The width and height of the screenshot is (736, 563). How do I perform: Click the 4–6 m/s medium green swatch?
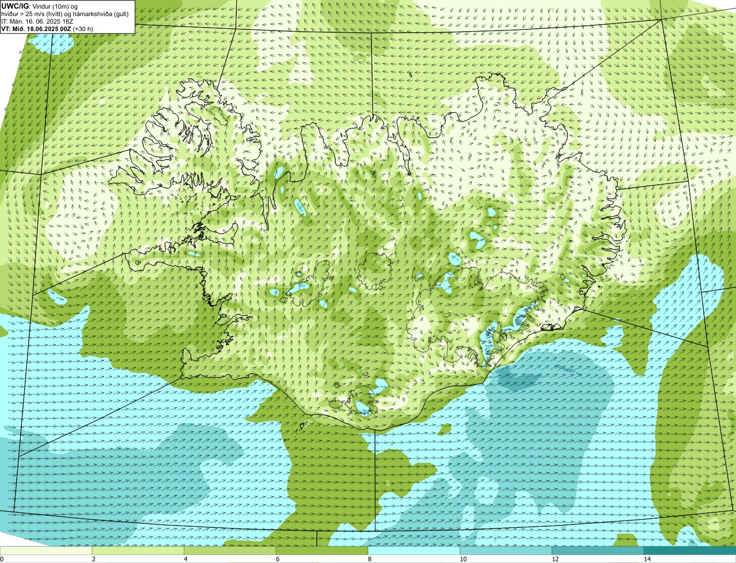click(230, 550)
